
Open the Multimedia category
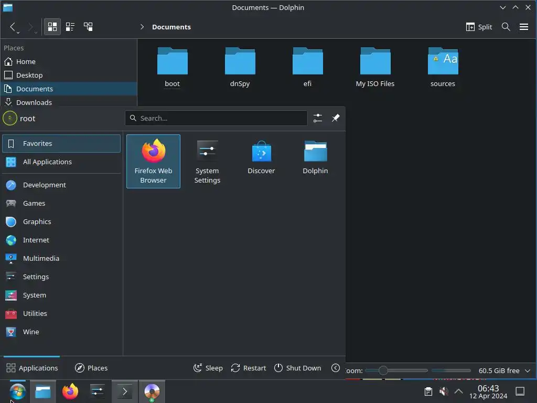(61, 258)
